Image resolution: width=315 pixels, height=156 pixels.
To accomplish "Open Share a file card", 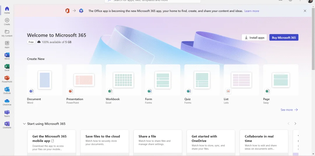I will pos(158,143).
